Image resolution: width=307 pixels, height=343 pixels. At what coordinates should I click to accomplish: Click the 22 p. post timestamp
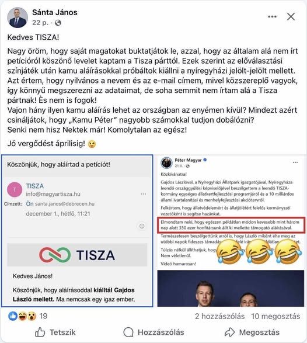40,23
